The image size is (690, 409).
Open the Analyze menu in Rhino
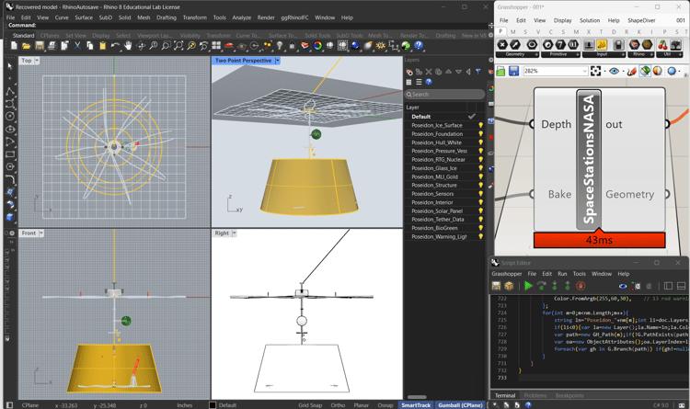coord(241,17)
